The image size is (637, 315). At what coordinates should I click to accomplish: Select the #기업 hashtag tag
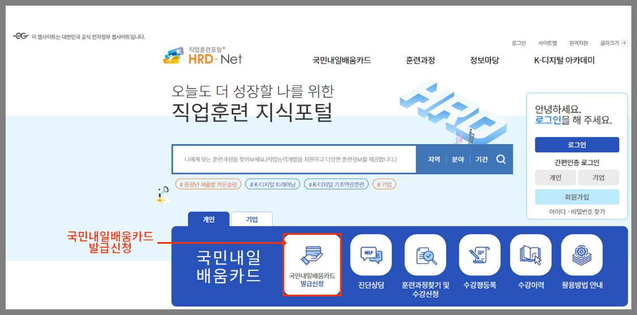click(384, 184)
